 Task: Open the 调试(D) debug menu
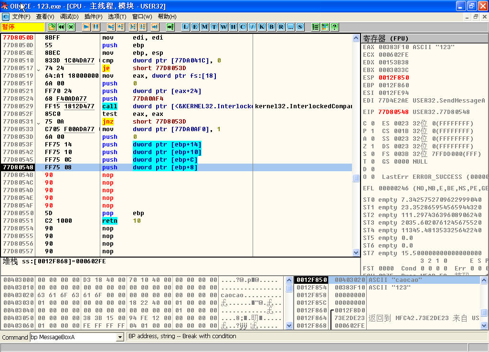click(69, 17)
